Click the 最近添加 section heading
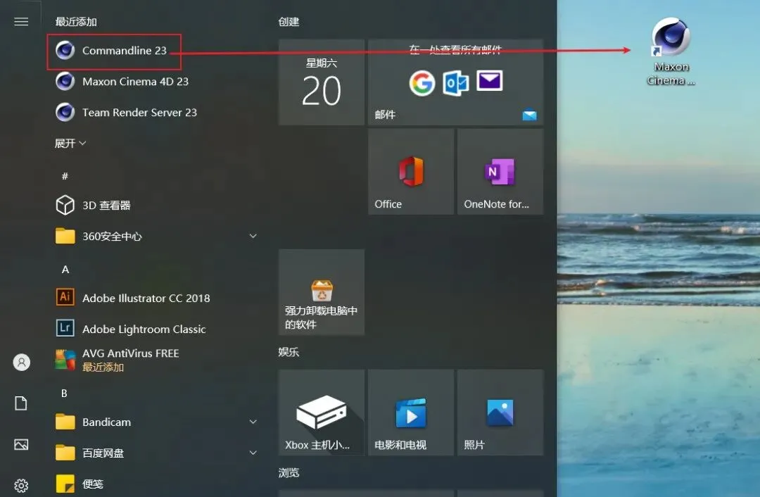Image resolution: width=760 pixels, height=497 pixels. (x=76, y=22)
